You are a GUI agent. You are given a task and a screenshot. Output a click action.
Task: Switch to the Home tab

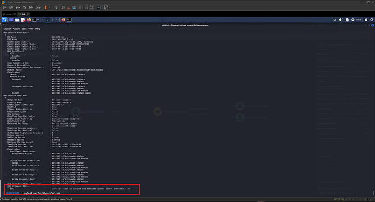7,14
